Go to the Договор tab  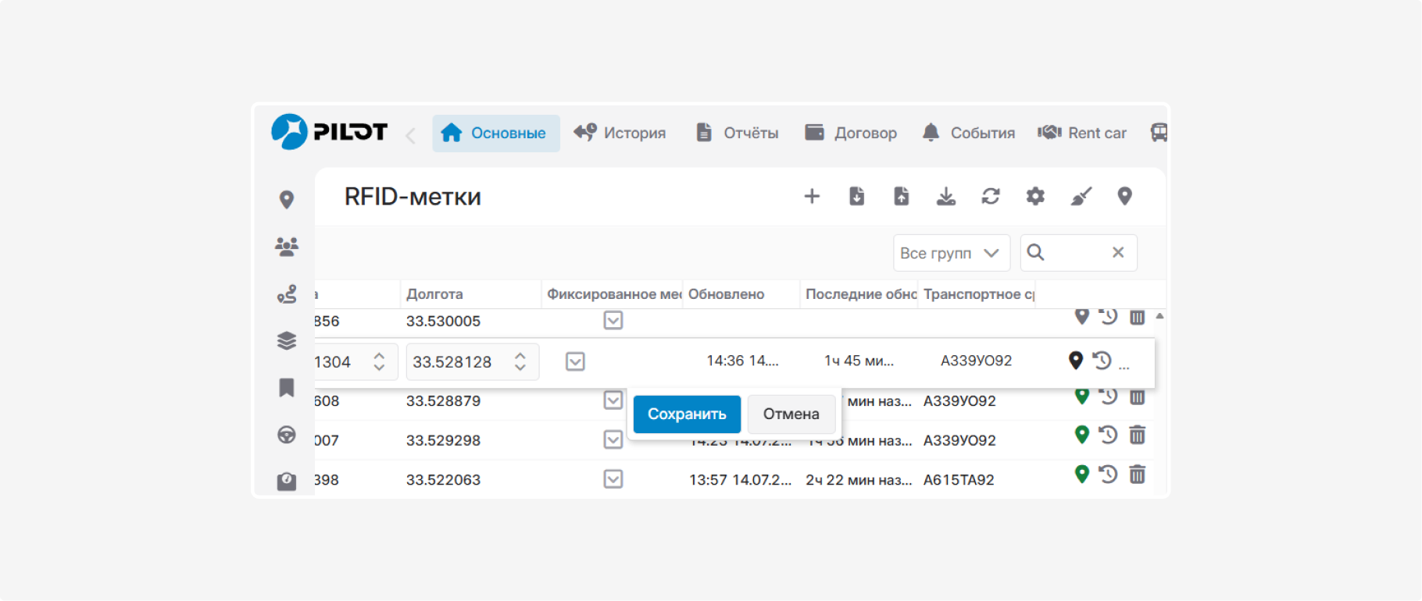tap(851, 133)
